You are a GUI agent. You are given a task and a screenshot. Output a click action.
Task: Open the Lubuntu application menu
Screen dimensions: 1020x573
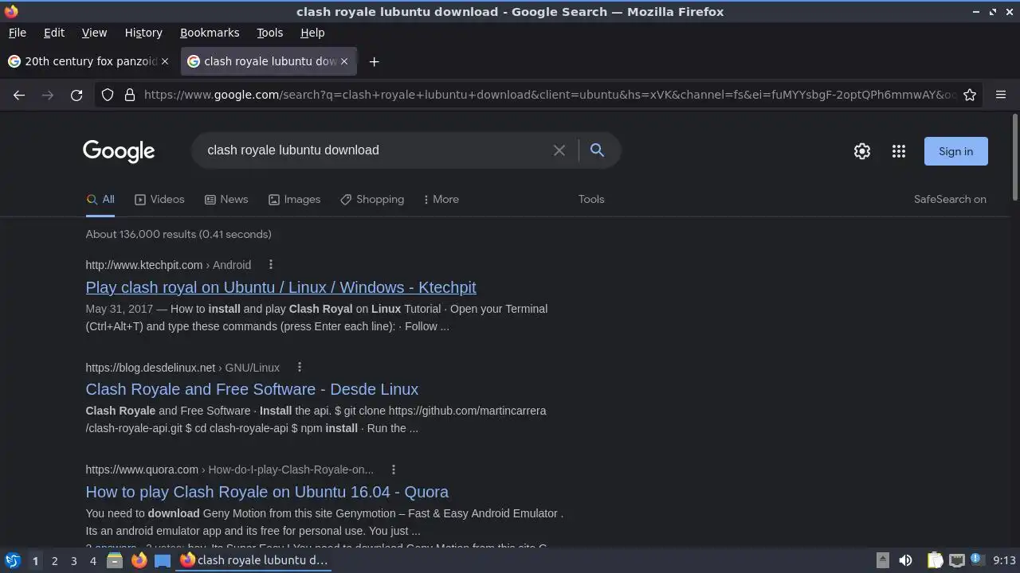pos(13,560)
